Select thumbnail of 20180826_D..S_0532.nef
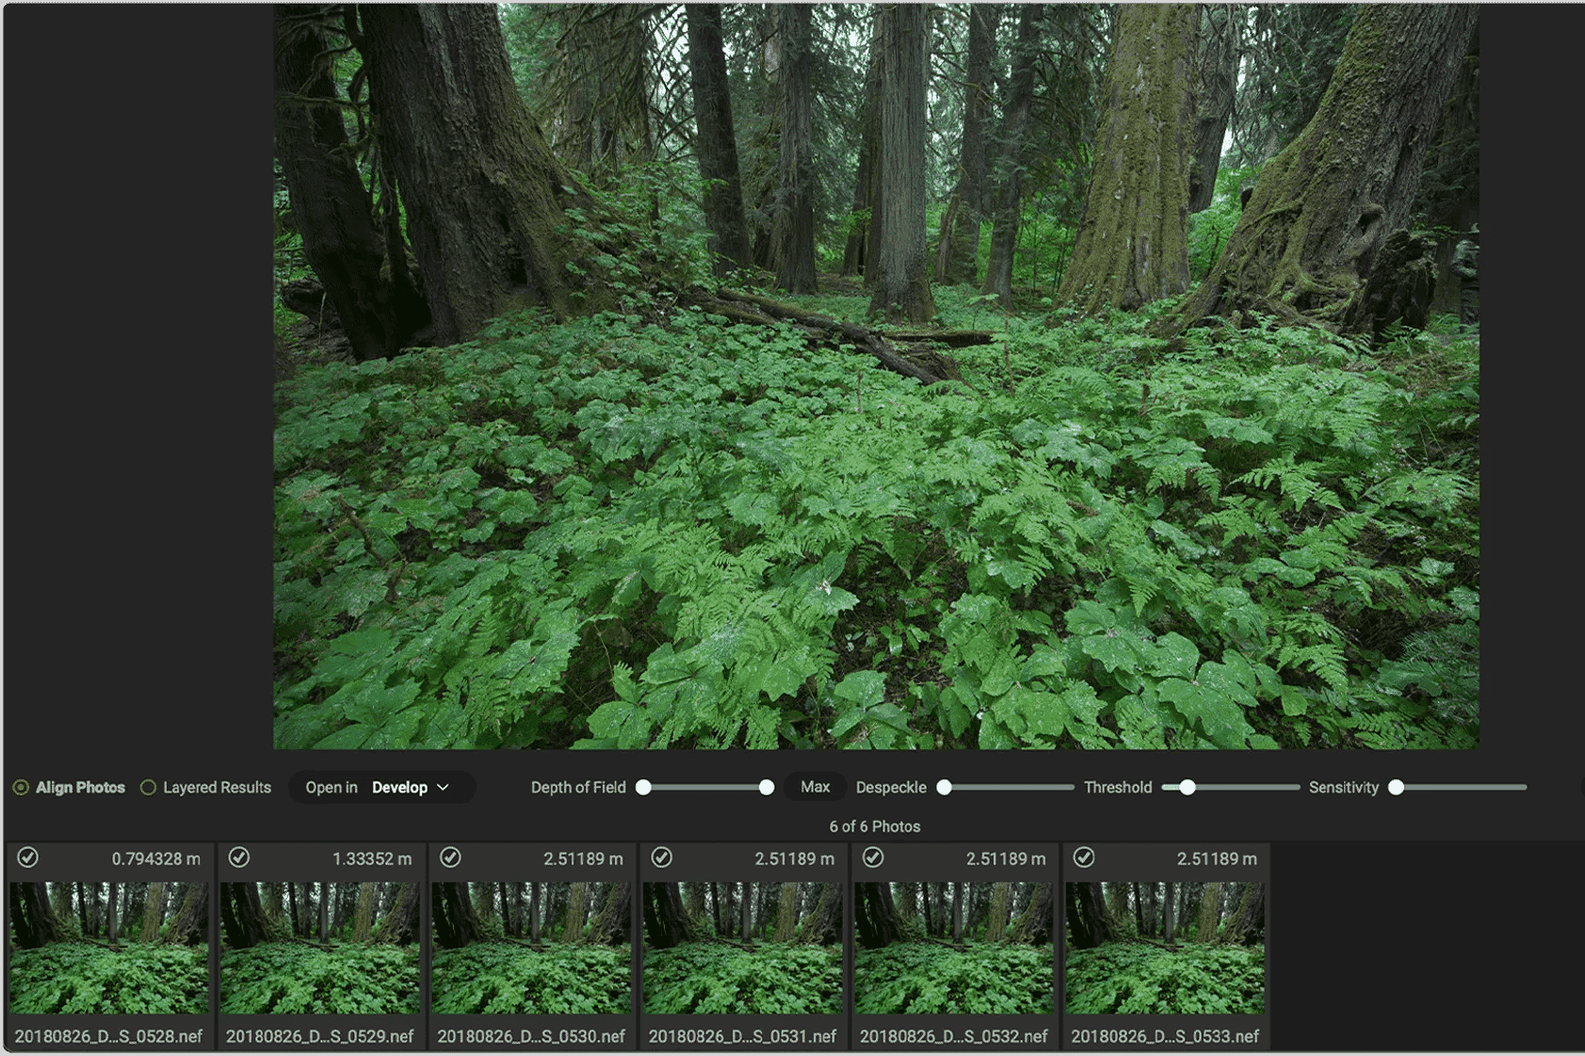The image size is (1585, 1056). coord(954,948)
